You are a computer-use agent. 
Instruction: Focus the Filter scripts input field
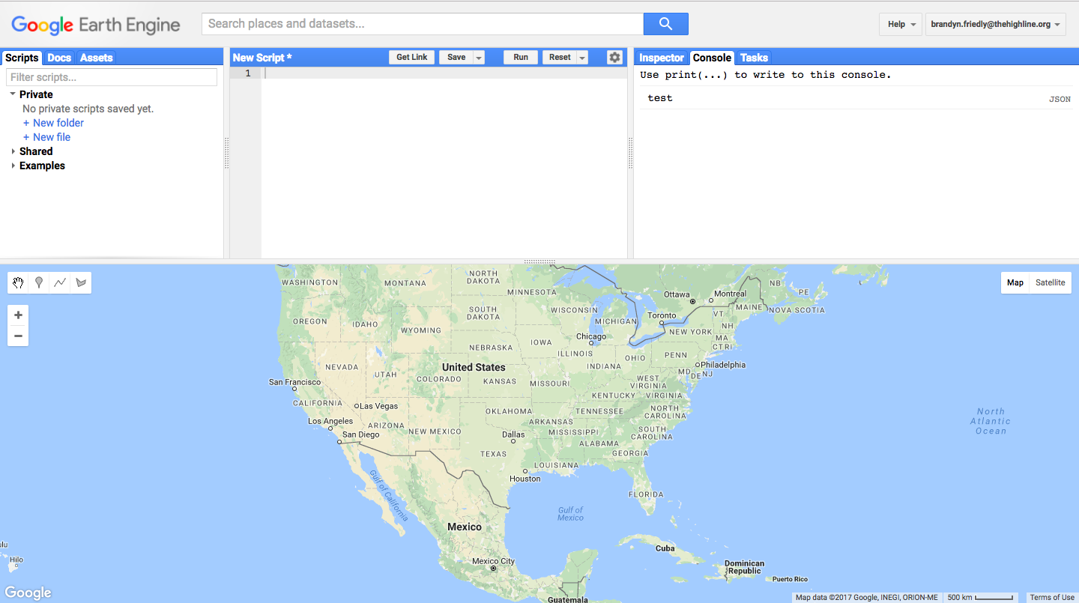(112, 77)
